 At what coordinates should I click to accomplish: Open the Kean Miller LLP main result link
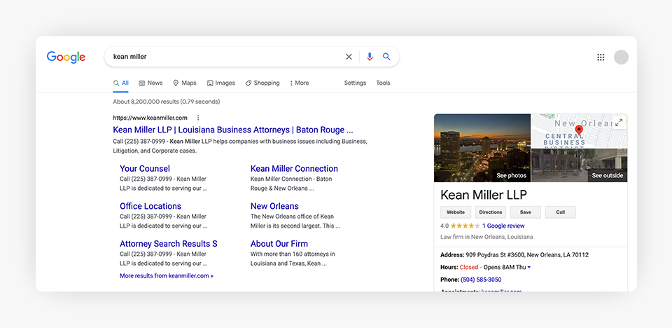coord(232,130)
